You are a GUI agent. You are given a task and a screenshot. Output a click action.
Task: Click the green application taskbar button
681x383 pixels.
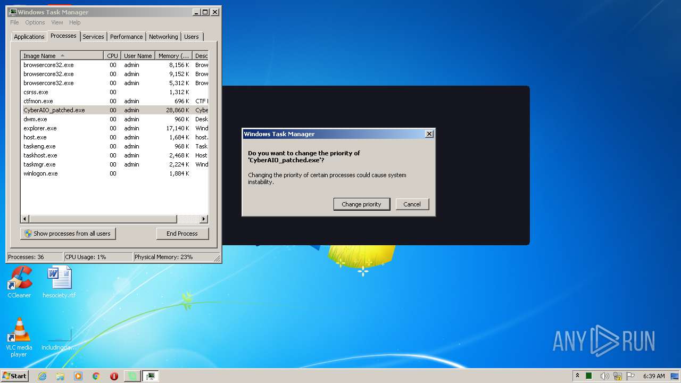click(x=132, y=376)
